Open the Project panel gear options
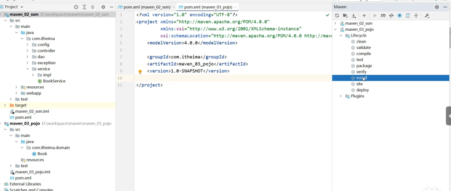The image size is (451, 191). coord(103,7)
